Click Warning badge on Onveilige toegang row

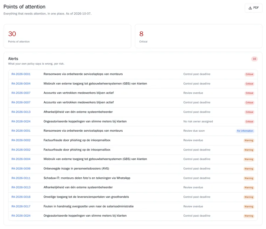pos(249,197)
